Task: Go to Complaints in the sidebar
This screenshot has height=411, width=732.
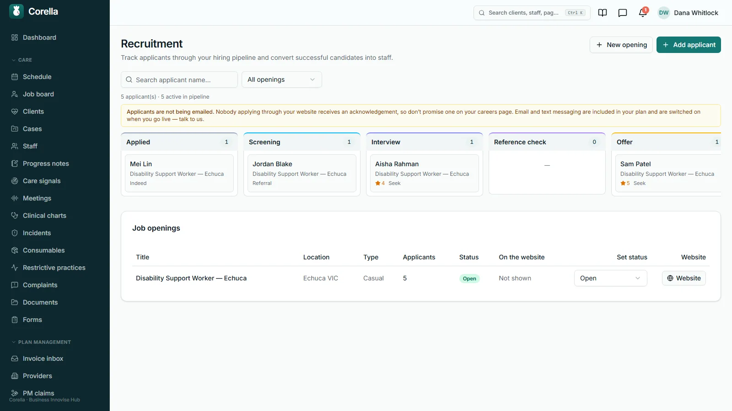Action: (55, 285)
